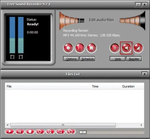Click the right channel level meter
Viewport: 150px width, 139px height.
(x=21, y=35)
